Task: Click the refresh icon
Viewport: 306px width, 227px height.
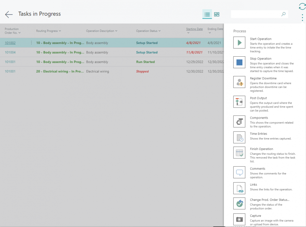Action: 302,6
